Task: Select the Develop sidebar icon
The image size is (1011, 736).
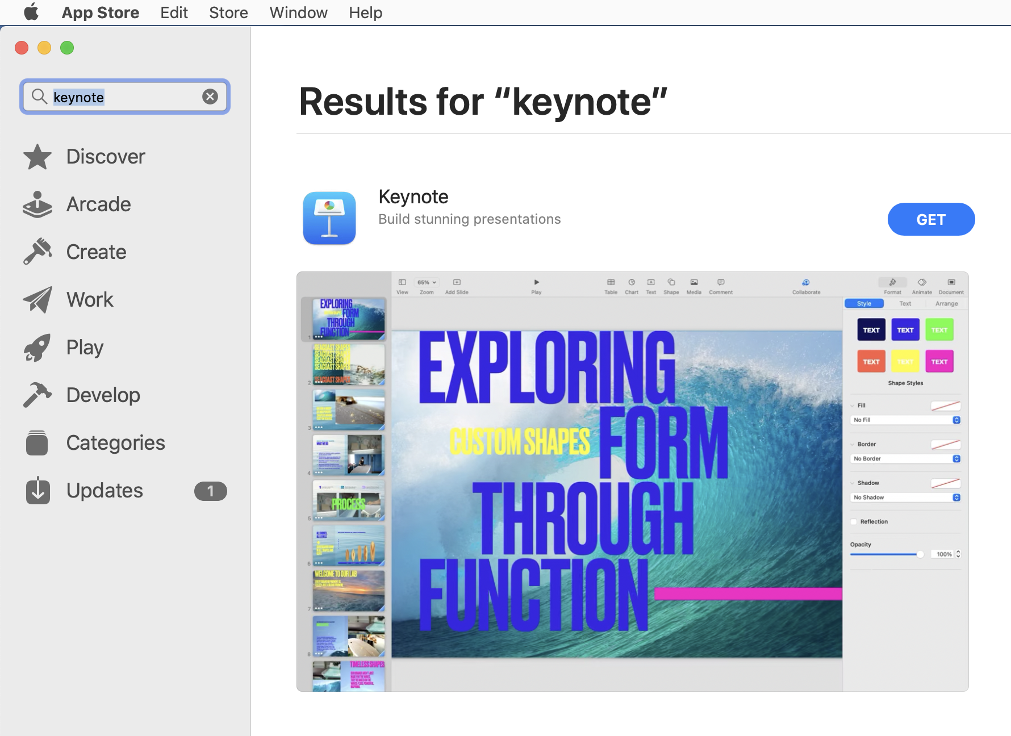Action: [36, 395]
